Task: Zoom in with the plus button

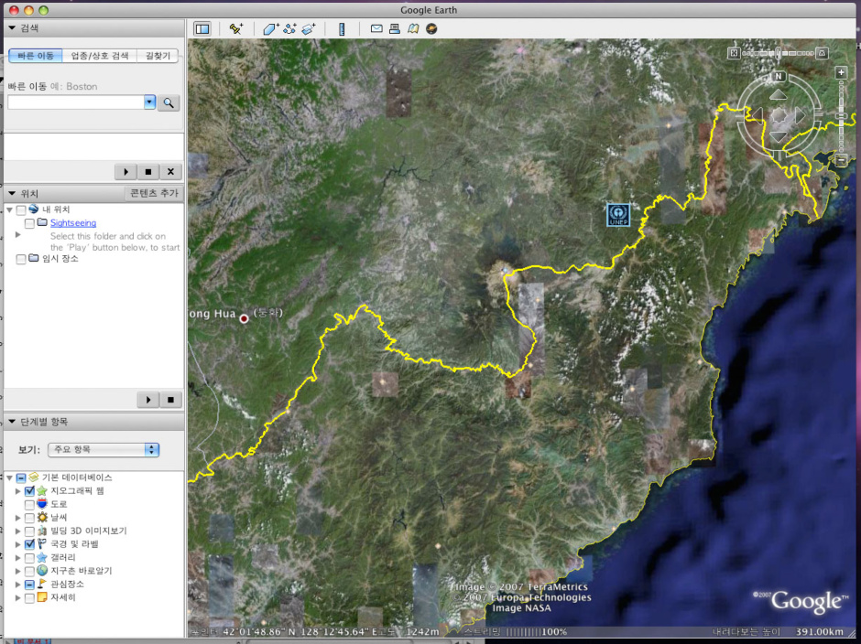Action: pos(841,72)
